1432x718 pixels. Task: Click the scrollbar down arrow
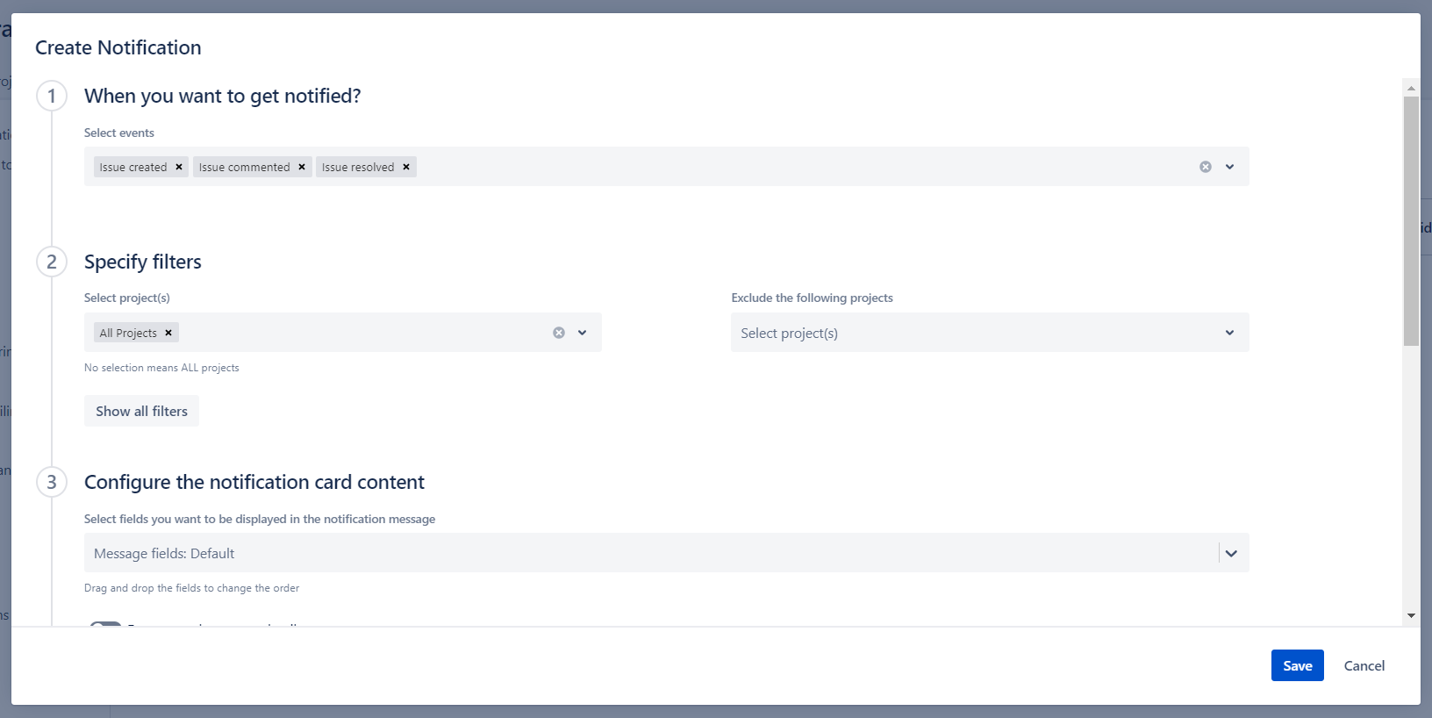point(1411,615)
